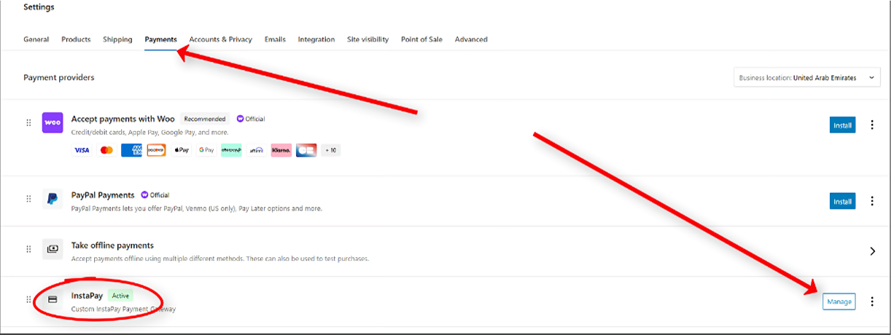Switch to the Shipping tab

(x=117, y=39)
